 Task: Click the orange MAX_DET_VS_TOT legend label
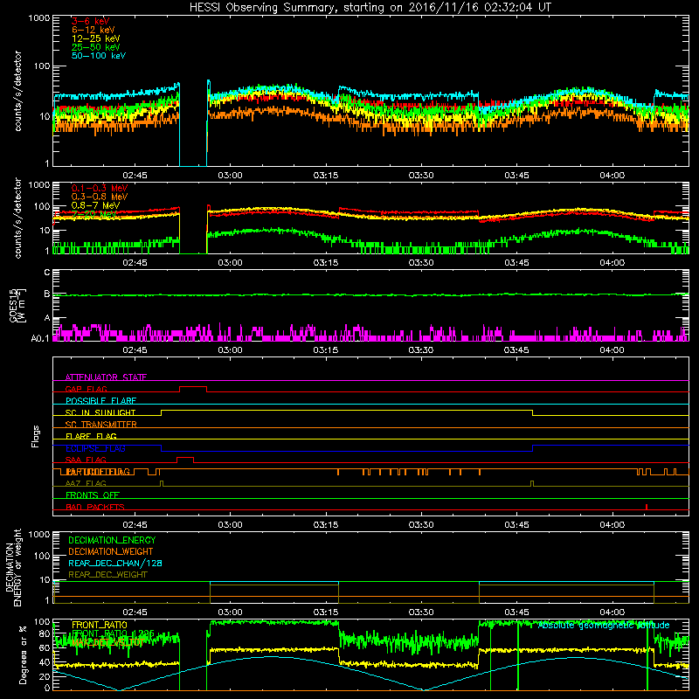tap(107, 642)
